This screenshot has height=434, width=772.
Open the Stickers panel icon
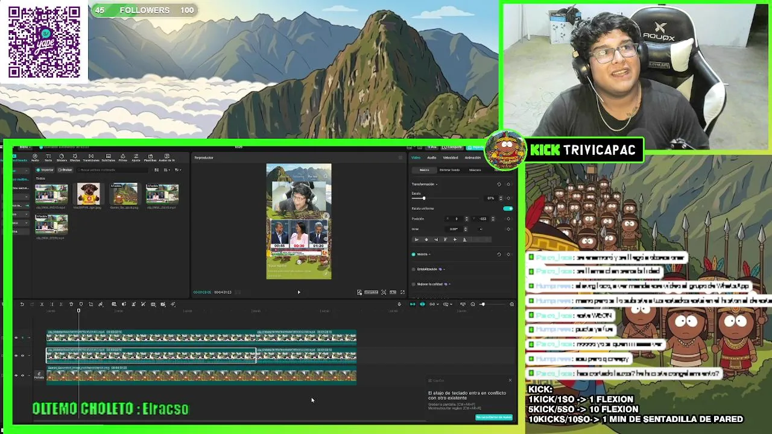click(62, 156)
